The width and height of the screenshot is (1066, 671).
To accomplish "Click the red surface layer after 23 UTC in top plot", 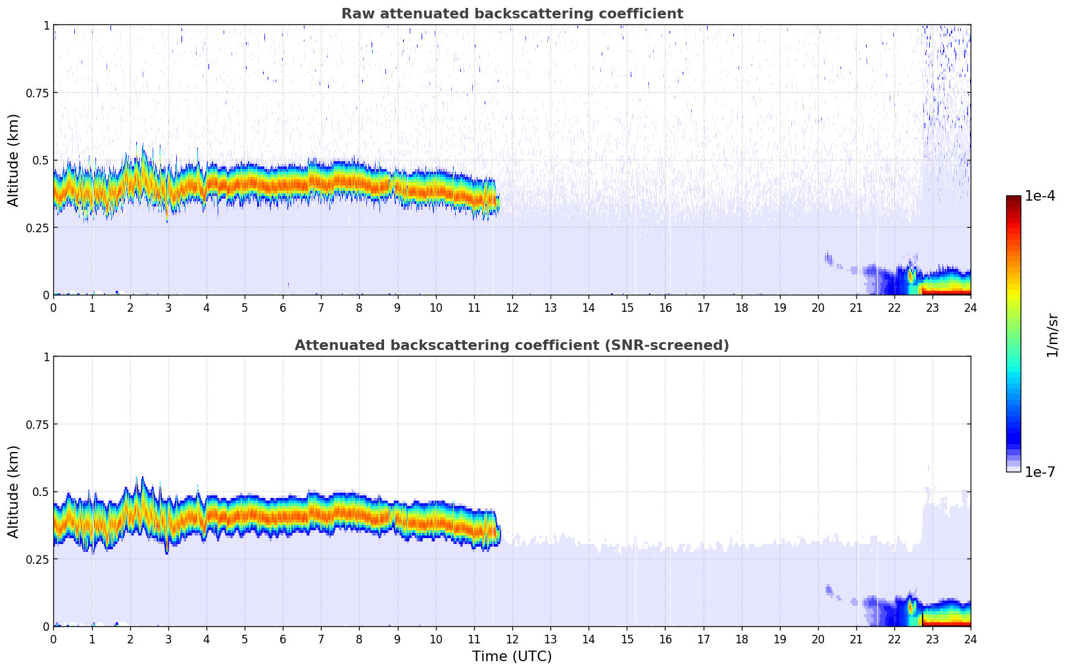I will click(x=947, y=291).
